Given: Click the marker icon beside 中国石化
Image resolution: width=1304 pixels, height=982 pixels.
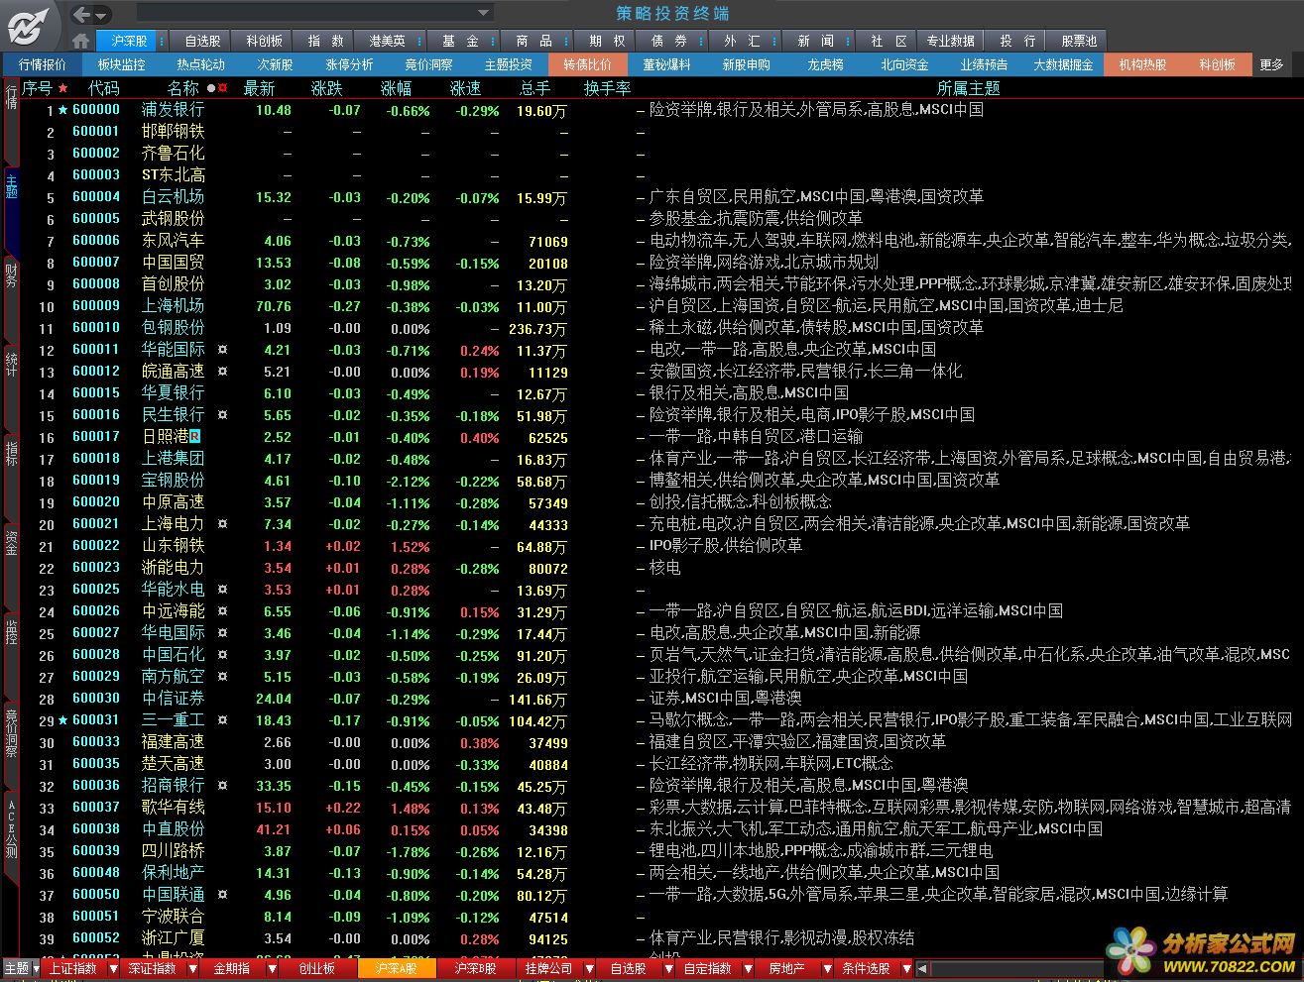Looking at the screenshot, I should pos(223,655).
